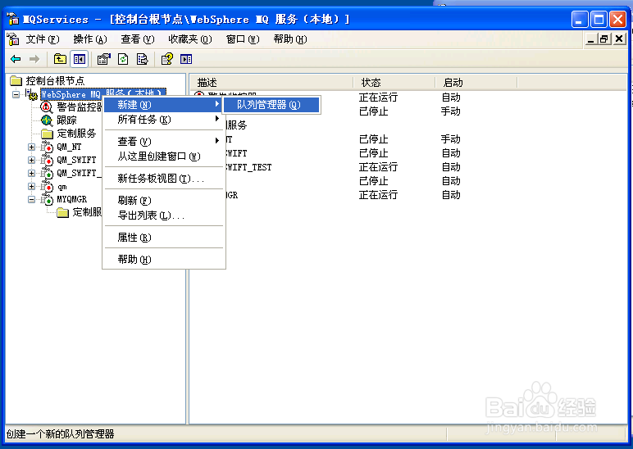Select 新建(N) in the context menu
The width and height of the screenshot is (633, 449).
coord(162,105)
